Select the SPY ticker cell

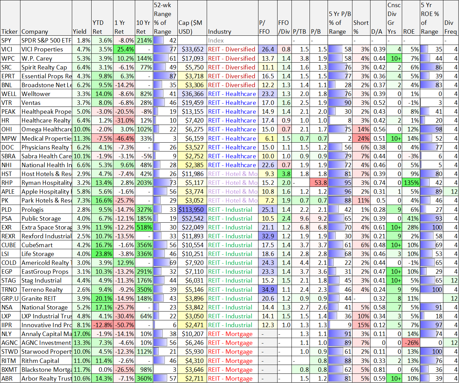click(x=10, y=40)
